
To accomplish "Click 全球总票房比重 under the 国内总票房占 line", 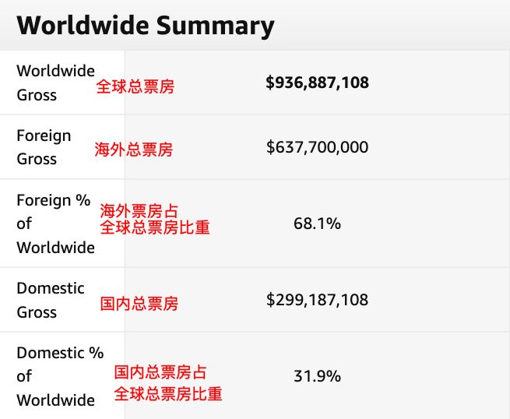I will pyautogui.click(x=168, y=394).
